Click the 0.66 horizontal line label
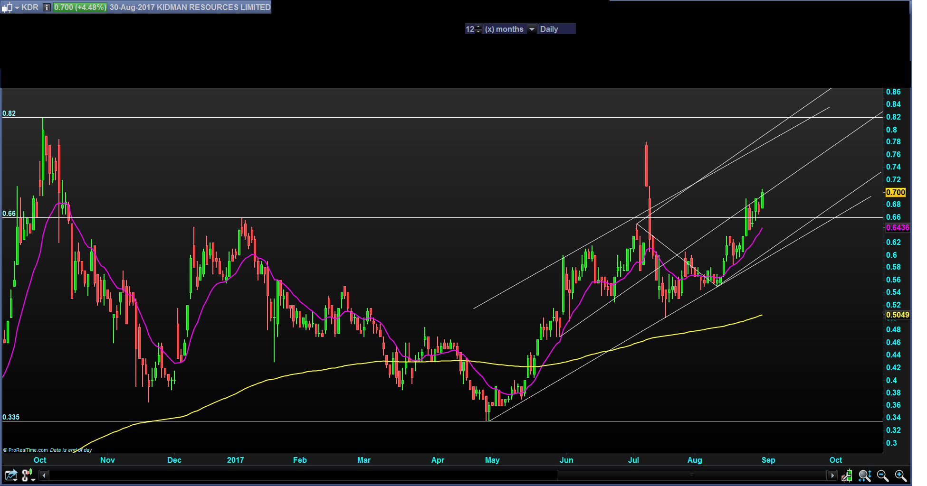The height and width of the screenshot is (486, 927). (9, 214)
